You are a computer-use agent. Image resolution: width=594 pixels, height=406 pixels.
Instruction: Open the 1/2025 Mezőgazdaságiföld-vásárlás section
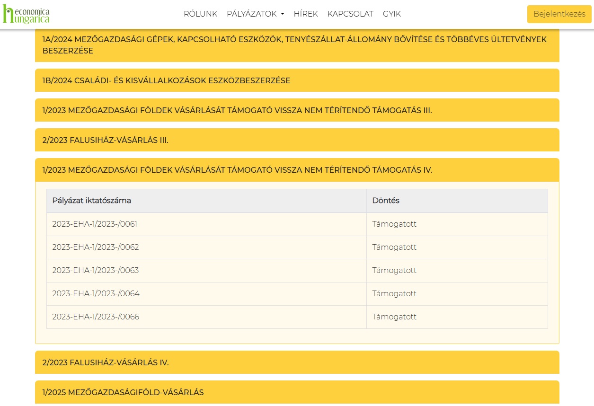(123, 392)
